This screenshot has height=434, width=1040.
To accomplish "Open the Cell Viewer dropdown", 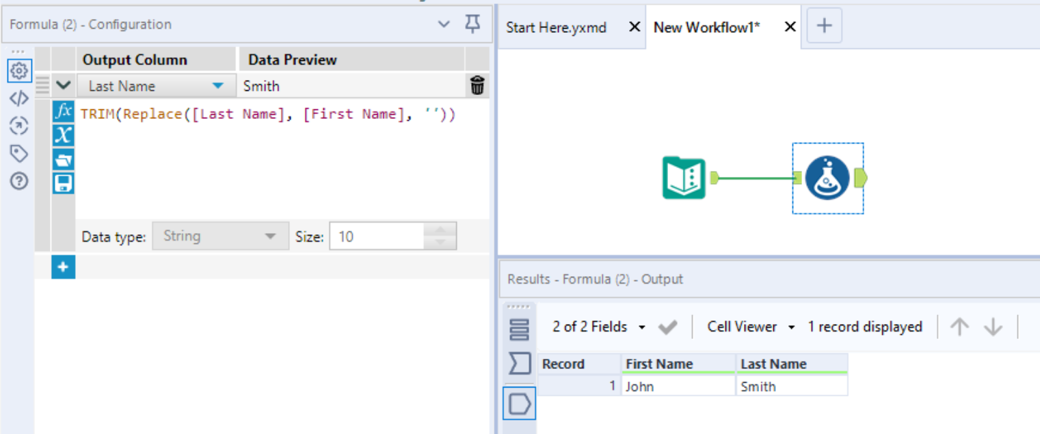I will [750, 327].
